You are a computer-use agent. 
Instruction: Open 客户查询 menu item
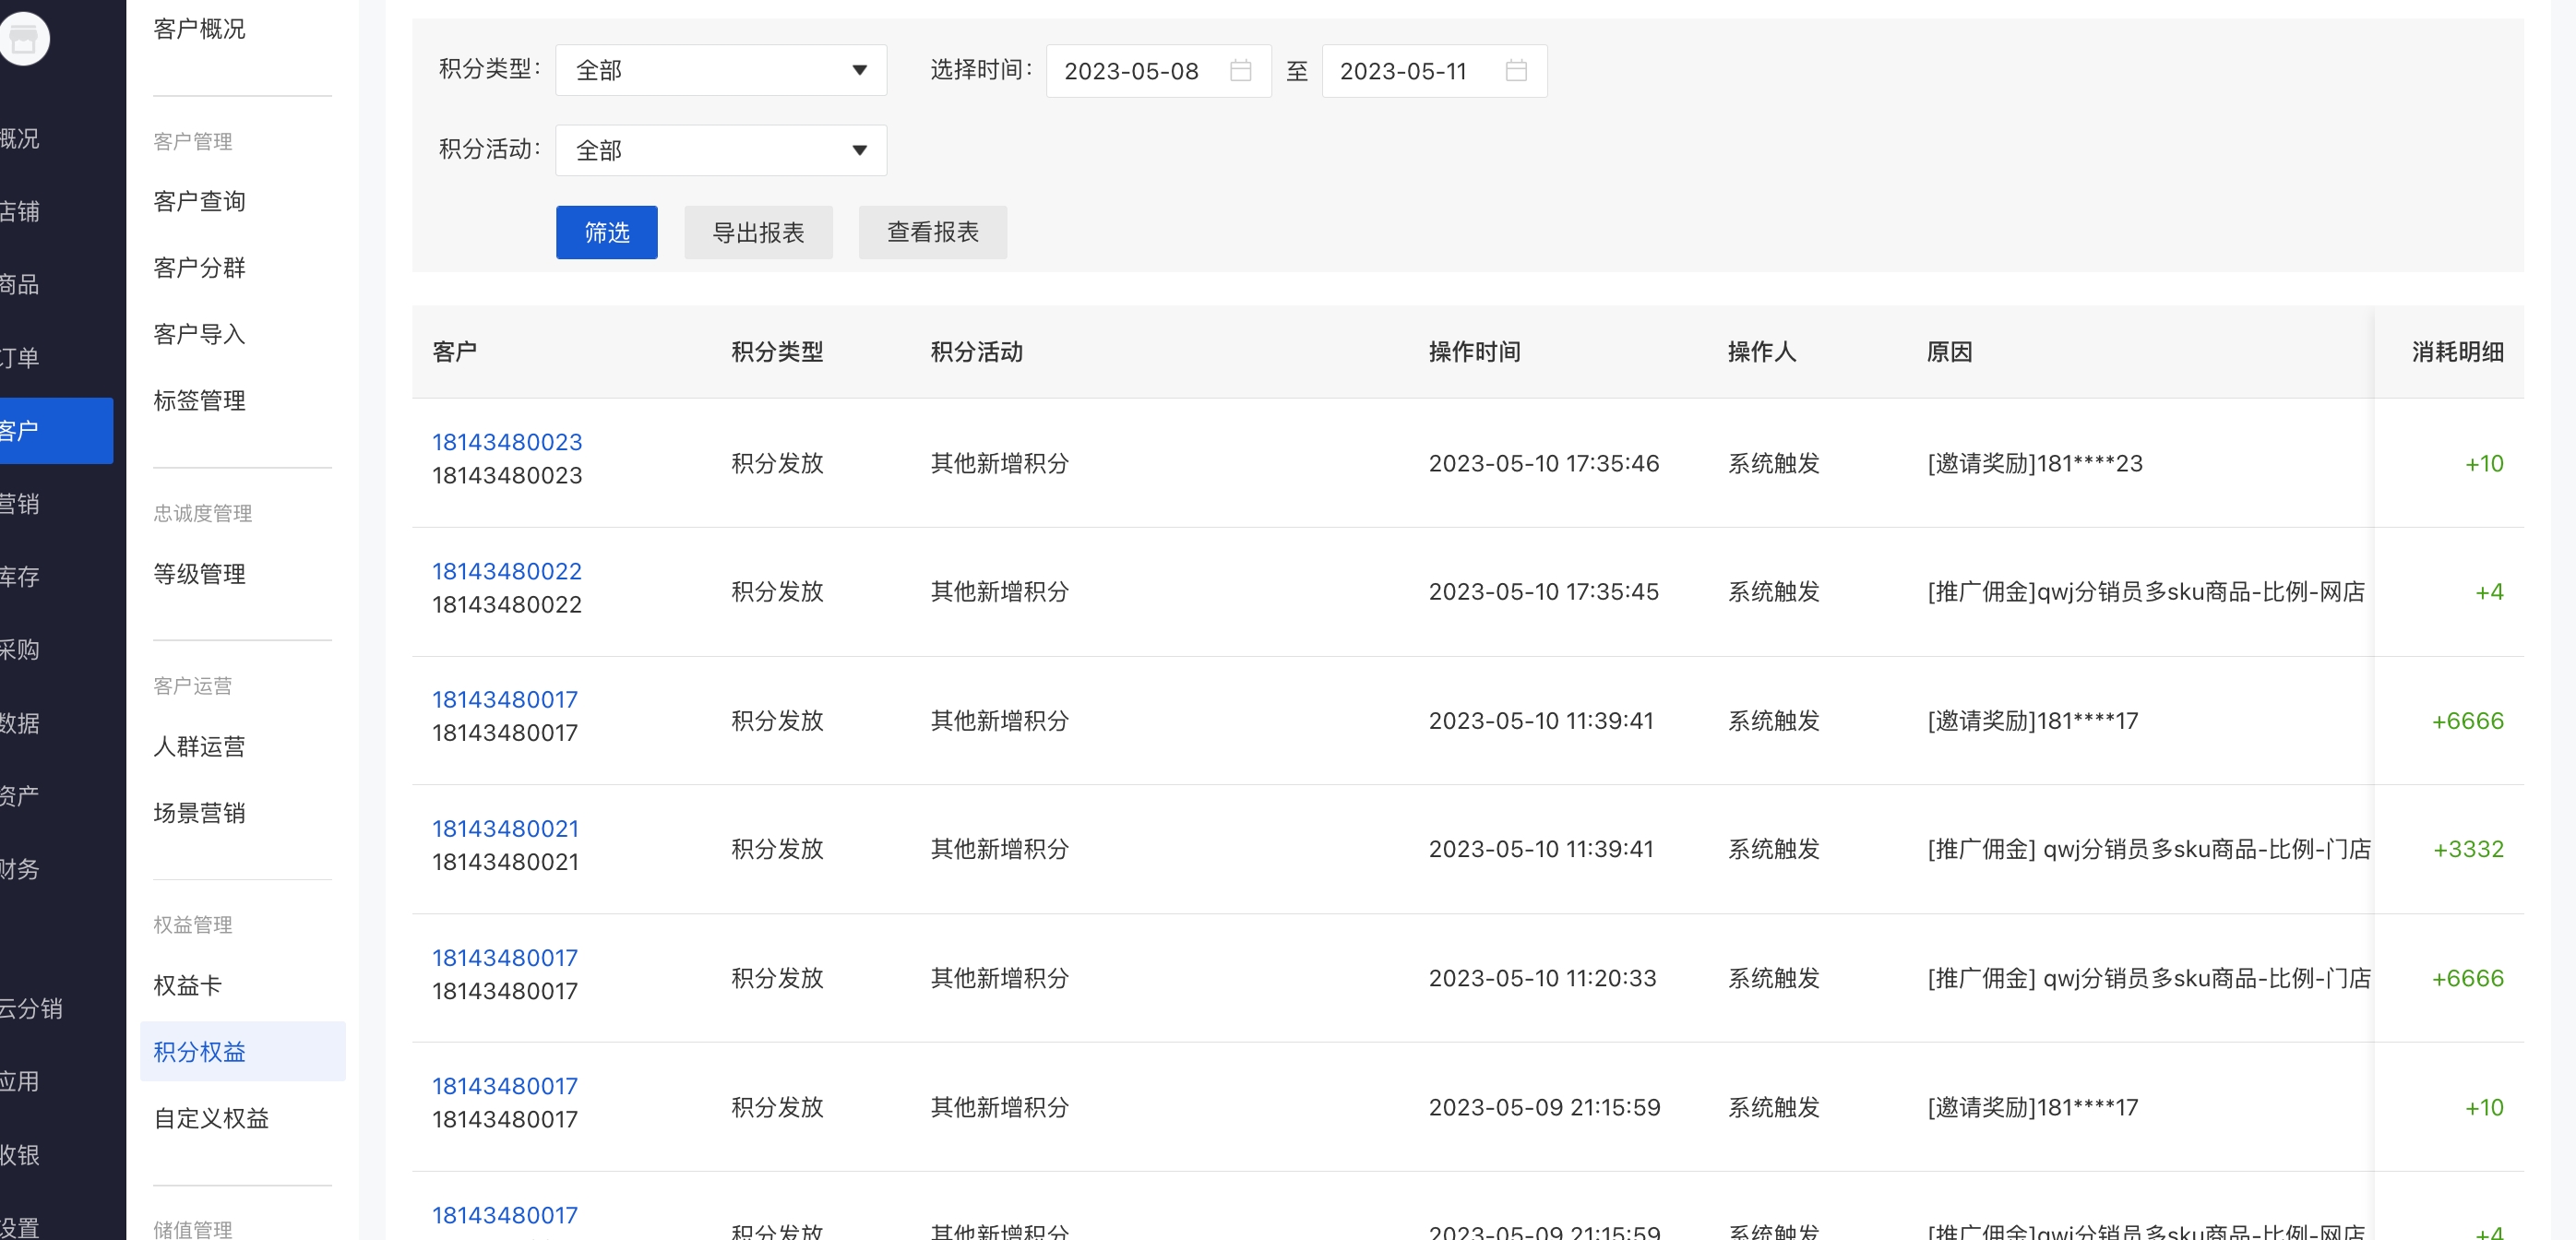tap(199, 201)
